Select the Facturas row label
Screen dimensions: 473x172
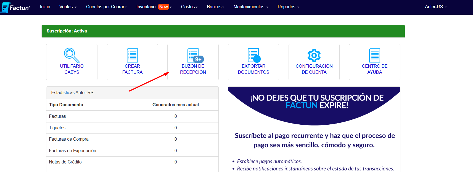pos(57,116)
